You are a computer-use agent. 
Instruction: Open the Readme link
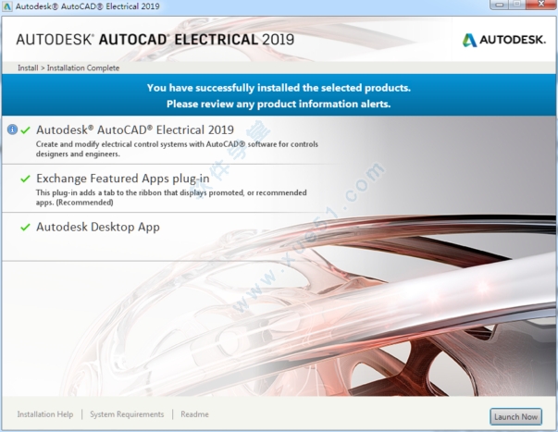tap(194, 414)
